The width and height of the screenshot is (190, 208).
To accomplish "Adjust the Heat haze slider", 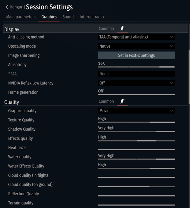I will coord(136,150).
